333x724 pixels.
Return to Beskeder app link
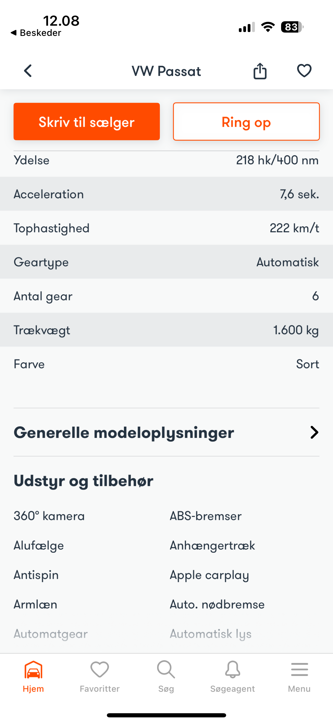[x=36, y=33]
